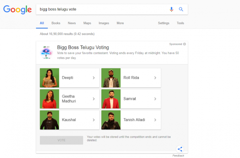Select Geetha Madhuri's photo thumbnail
This screenshot has width=240, height=158.
(x=49, y=99)
